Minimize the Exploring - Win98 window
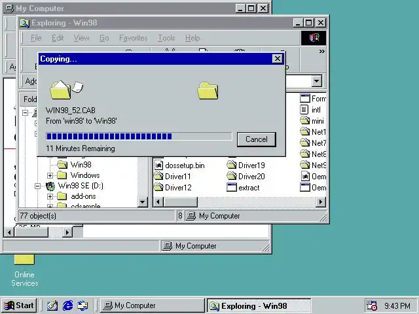Viewport: 419px width, 314px height. [298, 23]
